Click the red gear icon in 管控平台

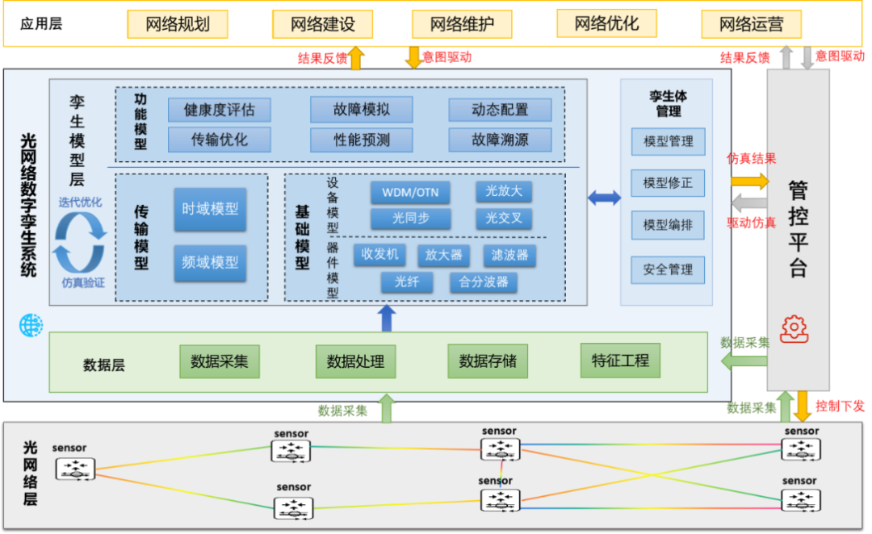[x=794, y=328]
